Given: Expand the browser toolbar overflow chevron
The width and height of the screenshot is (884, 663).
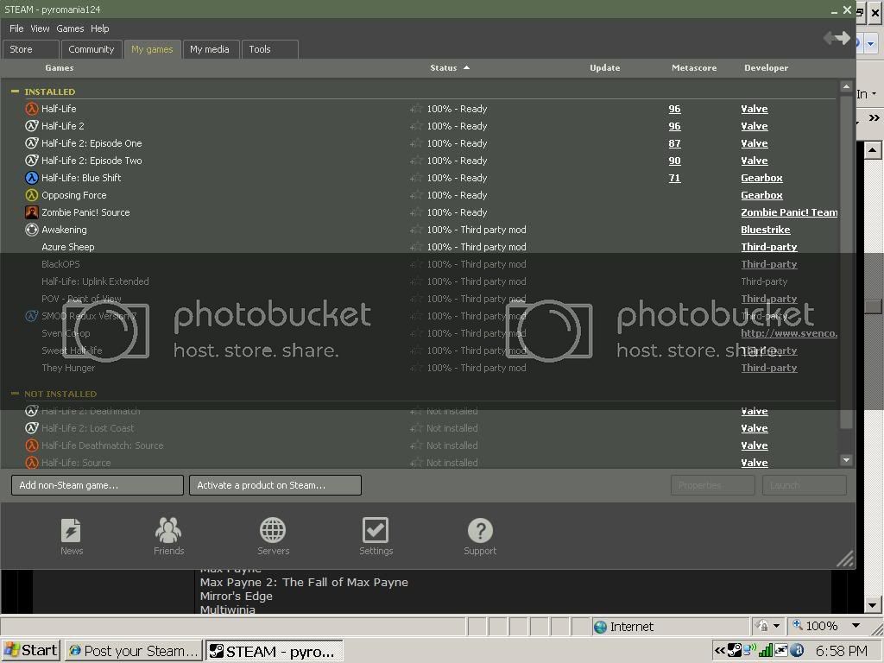Looking at the screenshot, I should tap(874, 117).
